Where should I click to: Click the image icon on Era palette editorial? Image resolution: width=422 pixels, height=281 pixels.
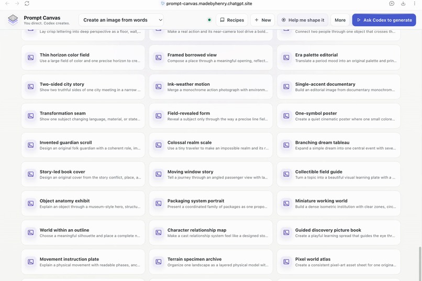click(286, 58)
